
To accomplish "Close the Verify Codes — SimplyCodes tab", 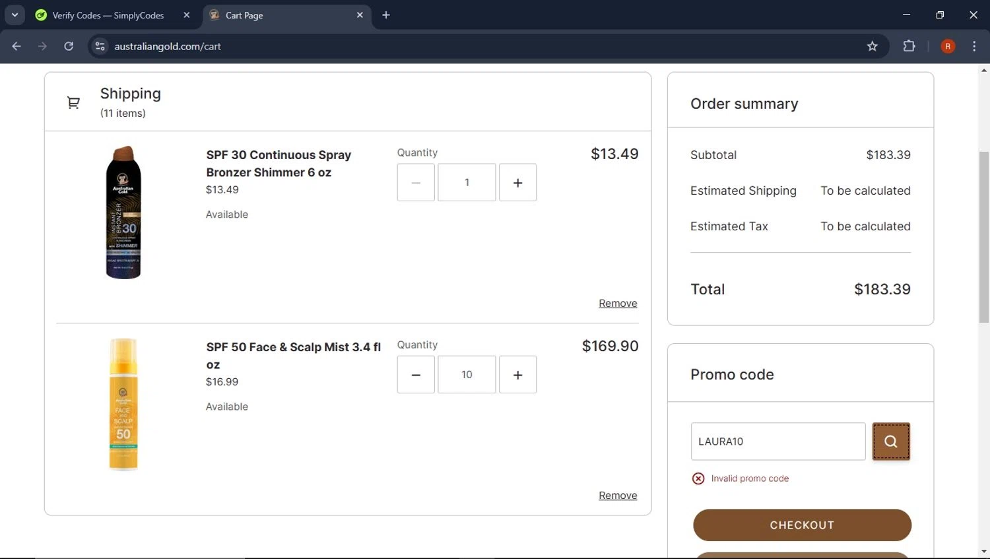I will pyautogui.click(x=187, y=15).
